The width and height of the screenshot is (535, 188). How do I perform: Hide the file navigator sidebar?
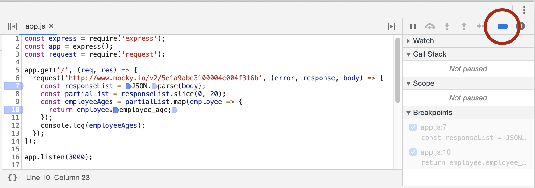(12, 26)
